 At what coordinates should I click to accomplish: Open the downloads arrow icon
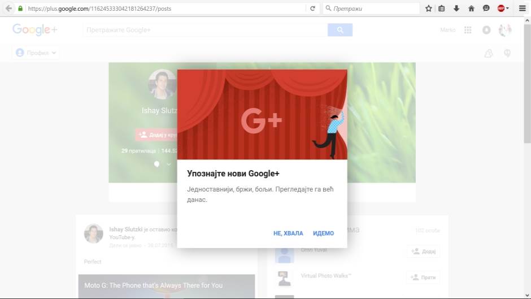pos(456,8)
